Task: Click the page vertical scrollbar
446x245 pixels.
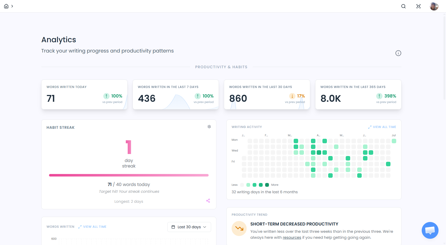Action: tap(444, 57)
